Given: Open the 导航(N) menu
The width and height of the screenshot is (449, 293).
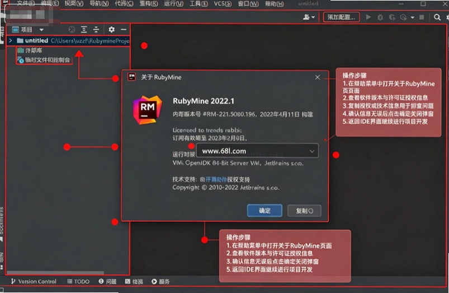Looking at the screenshot, I should [99, 3].
